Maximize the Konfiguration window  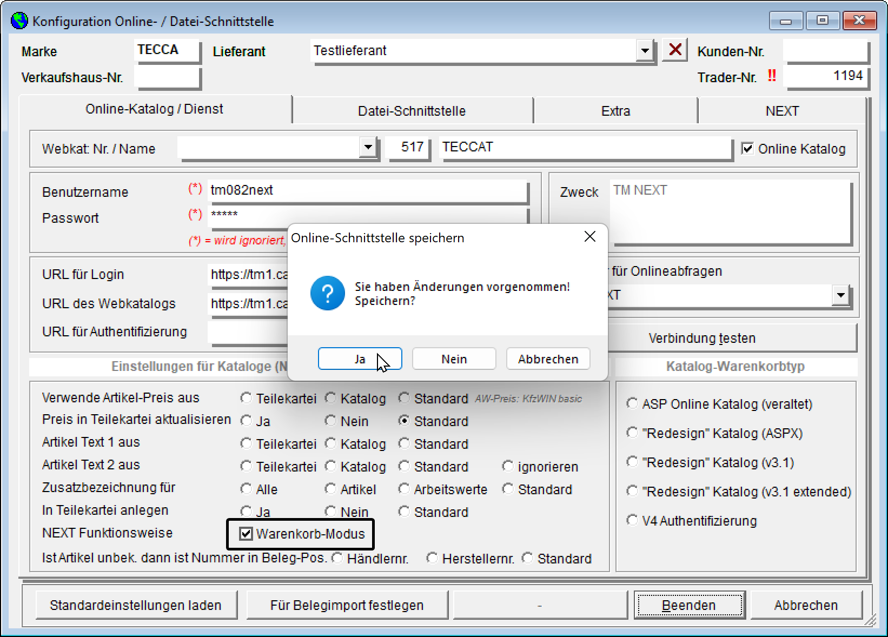click(822, 21)
